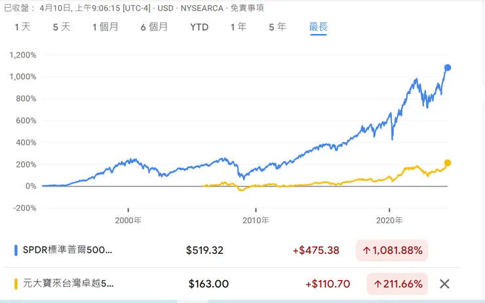This screenshot has height=303, width=485.
Task: Select the 最長 maximum range tab
Action: [318, 27]
